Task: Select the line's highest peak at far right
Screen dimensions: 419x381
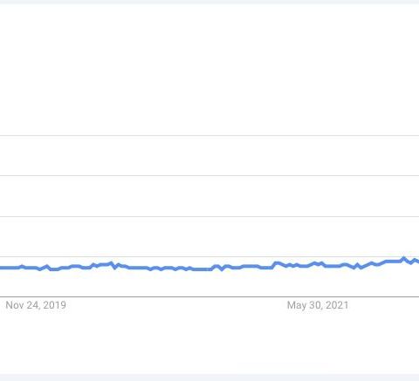Action: (x=403, y=258)
